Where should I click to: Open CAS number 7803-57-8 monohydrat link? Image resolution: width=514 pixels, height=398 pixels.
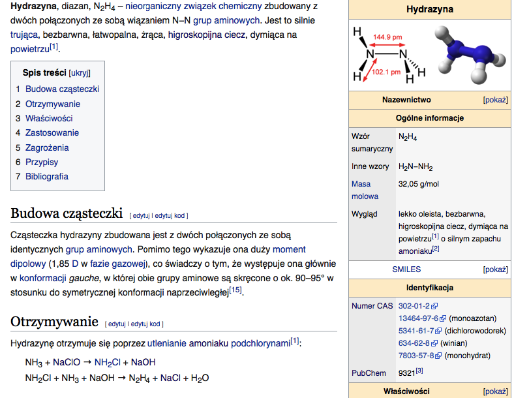tap(416, 356)
